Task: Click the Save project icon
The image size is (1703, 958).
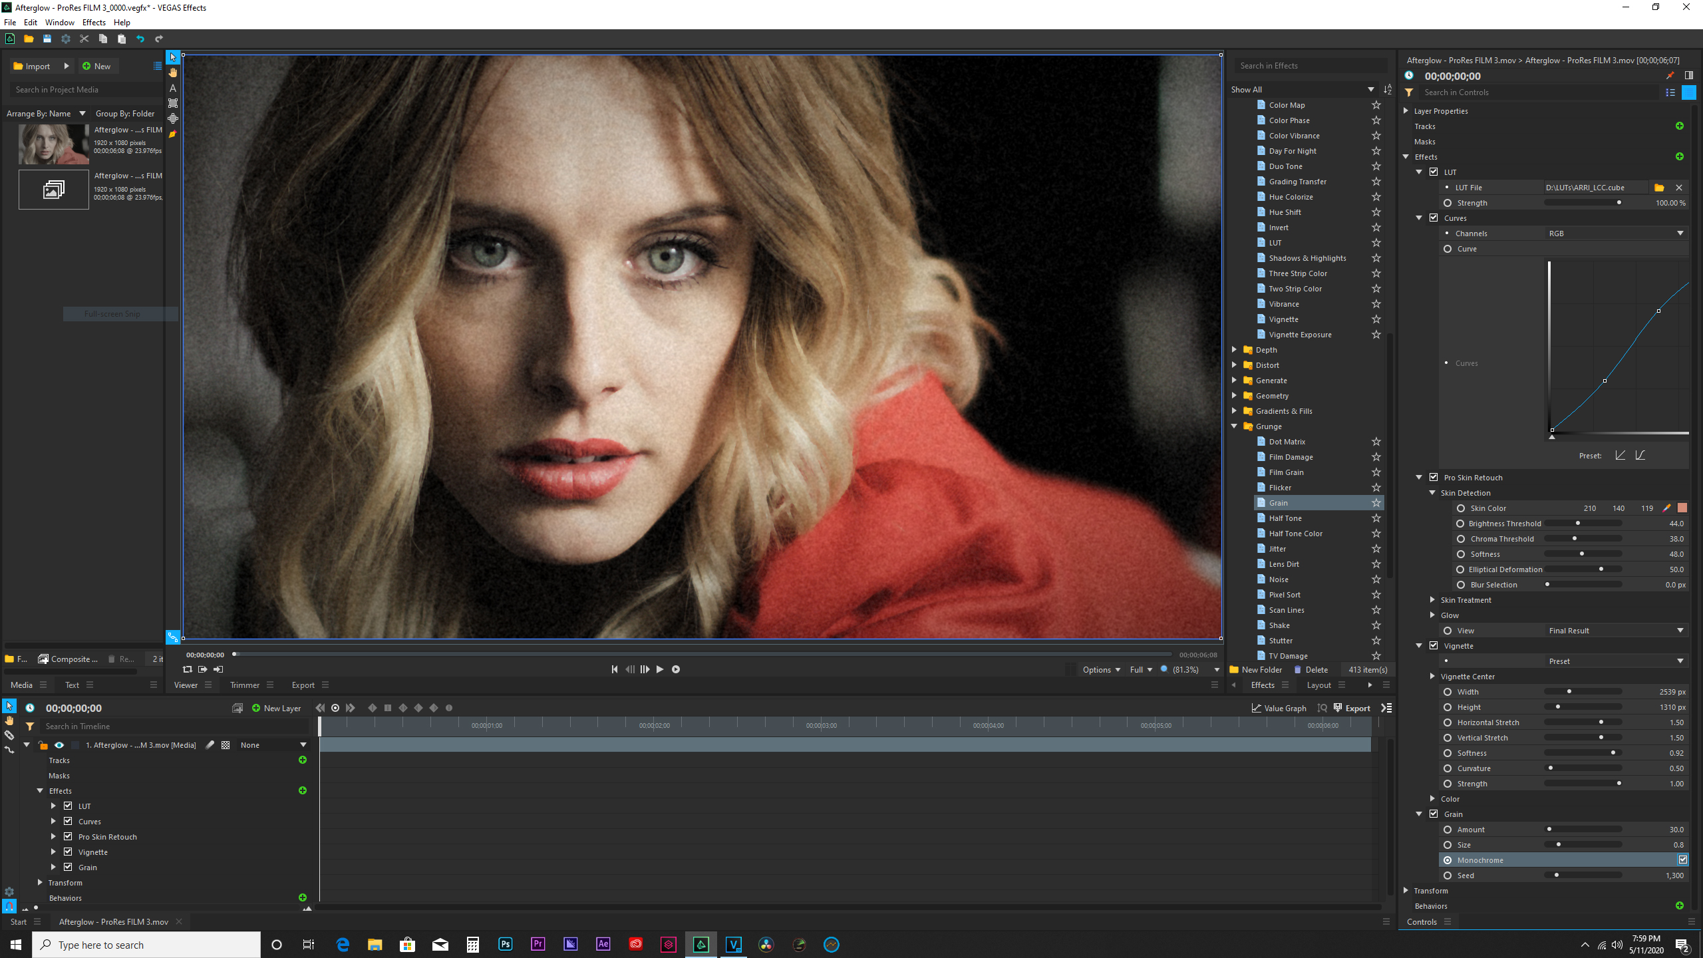Action: point(47,39)
